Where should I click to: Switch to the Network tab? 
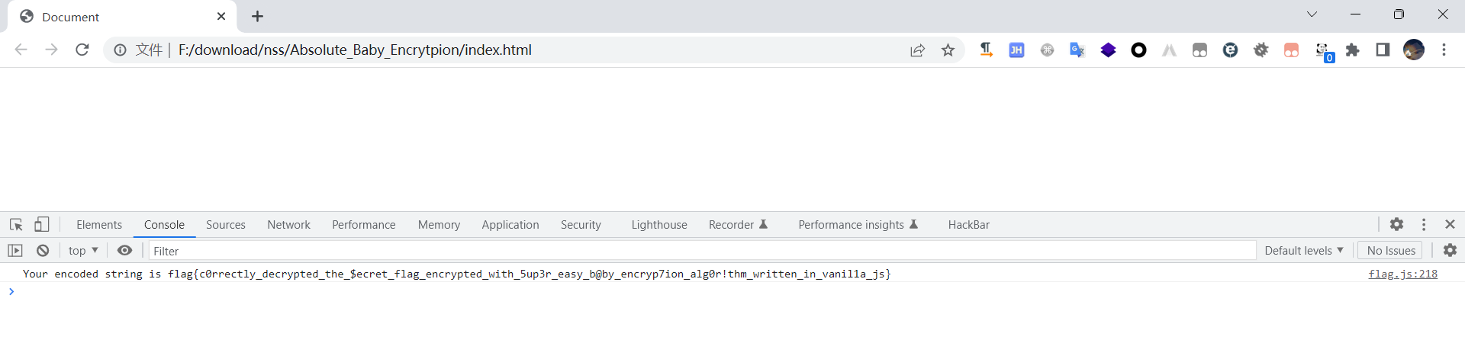point(288,225)
